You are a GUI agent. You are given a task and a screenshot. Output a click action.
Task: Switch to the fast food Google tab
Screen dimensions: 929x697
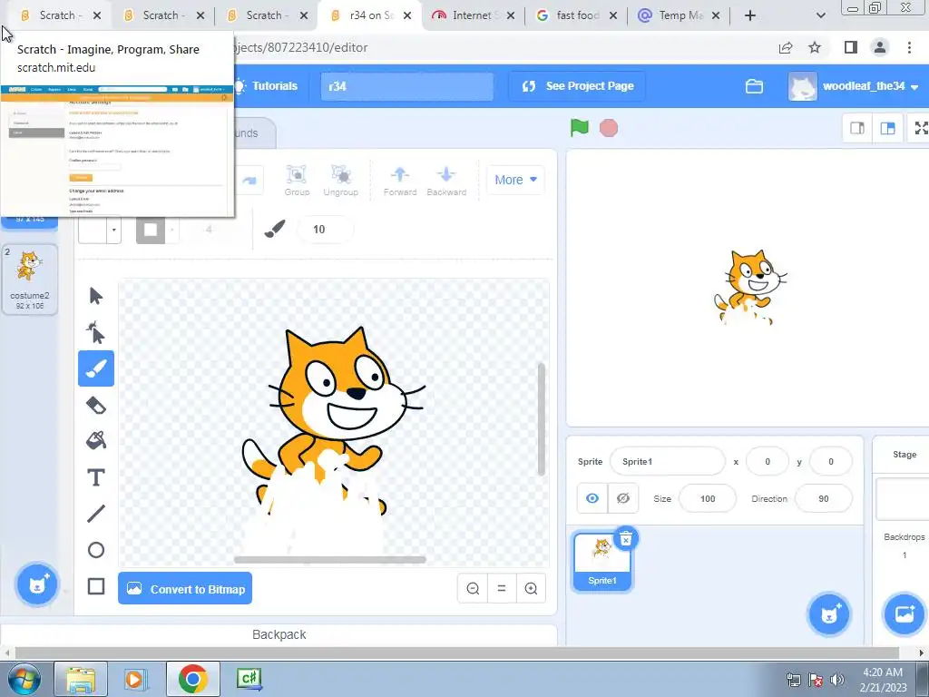pyautogui.click(x=576, y=15)
